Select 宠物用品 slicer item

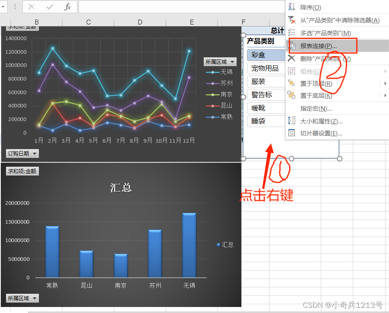click(x=266, y=68)
